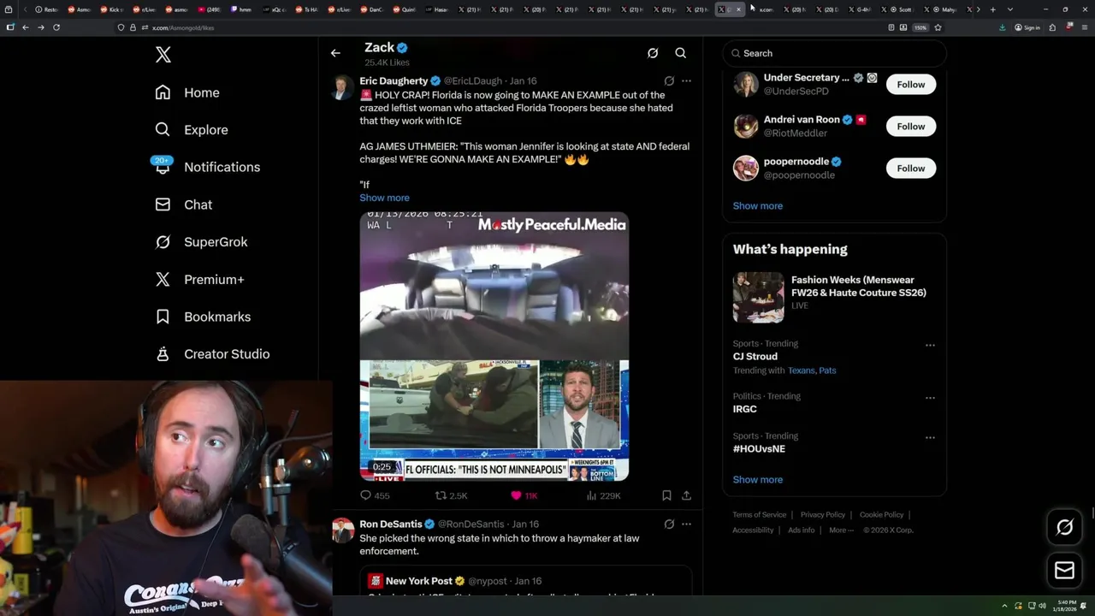Open the floating Grok button
Image resolution: width=1095 pixels, height=616 pixels.
pyautogui.click(x=1064, y=528)
